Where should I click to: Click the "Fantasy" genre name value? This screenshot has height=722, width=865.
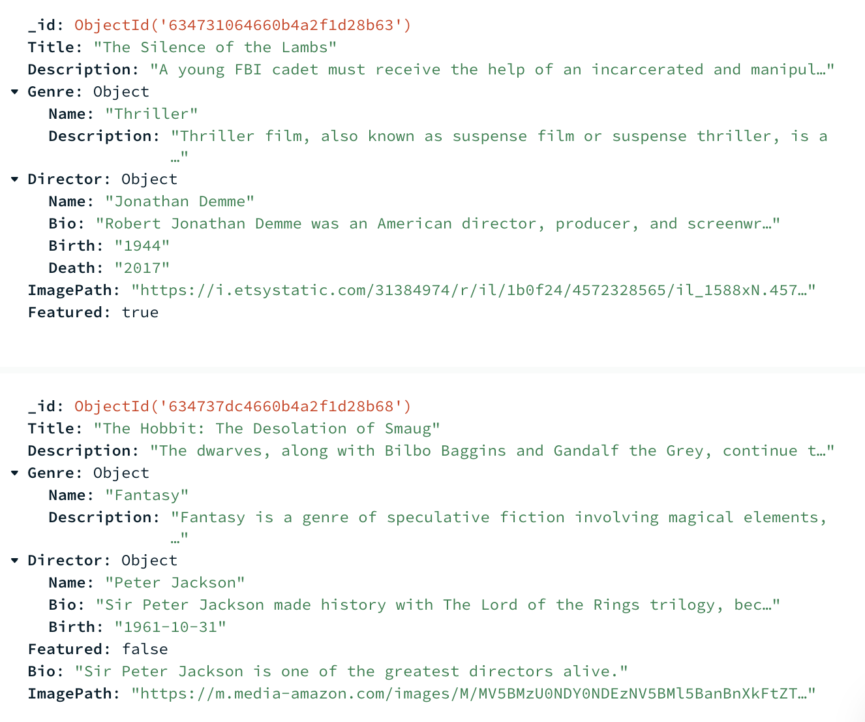coord(147,495)
